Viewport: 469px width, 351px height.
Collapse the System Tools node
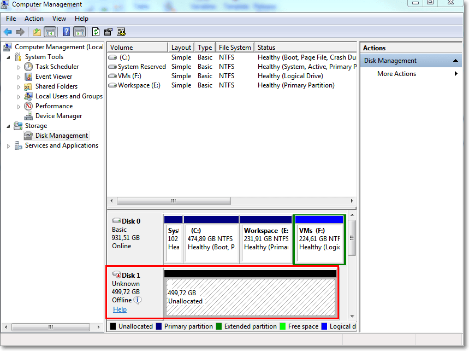8,57
